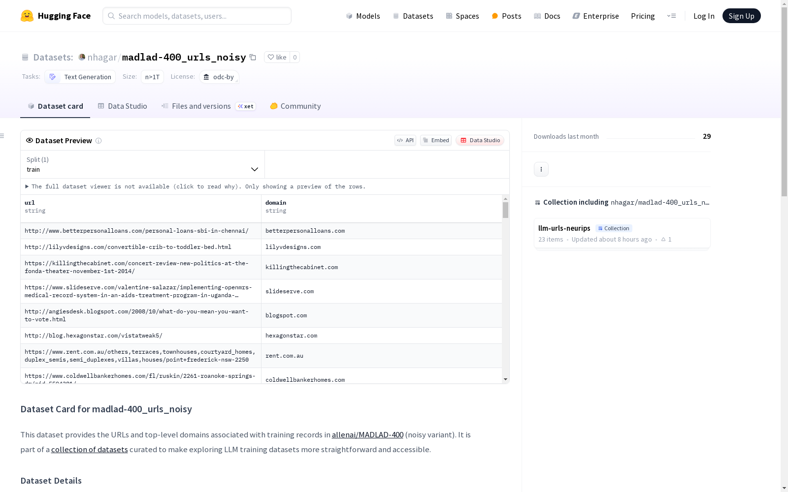Screen dimensions: 788x492
Task: Click the preview table scroll-down arrow
Action: pyautogui.click(x=505, y=379)
